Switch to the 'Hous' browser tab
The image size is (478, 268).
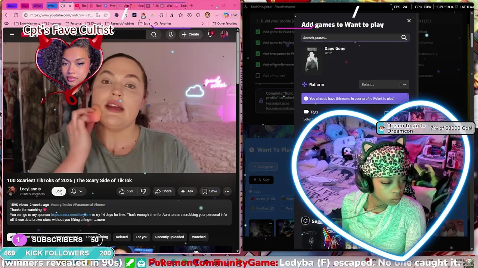click(x=12, y=6)
